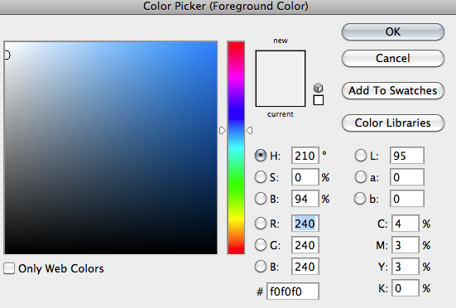Click the web-safe color cube warning icon

point(318,88)
